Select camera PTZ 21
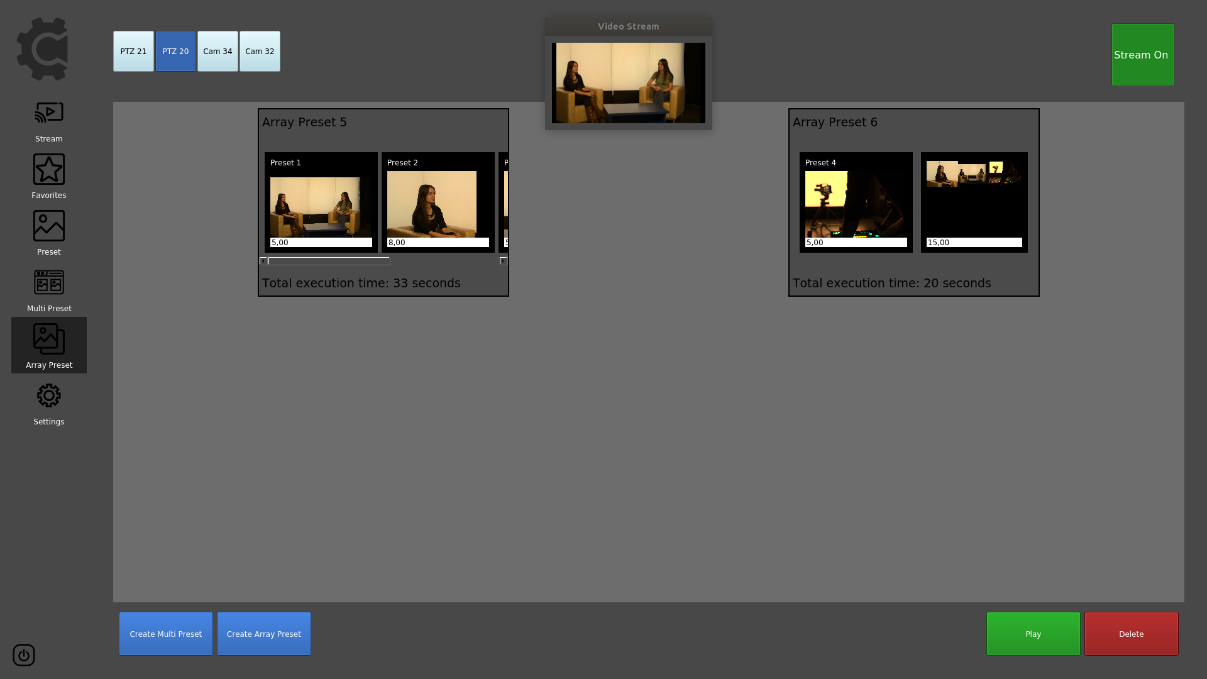The height and width of the screenshot is (679, 1207). tap(133, 52)
